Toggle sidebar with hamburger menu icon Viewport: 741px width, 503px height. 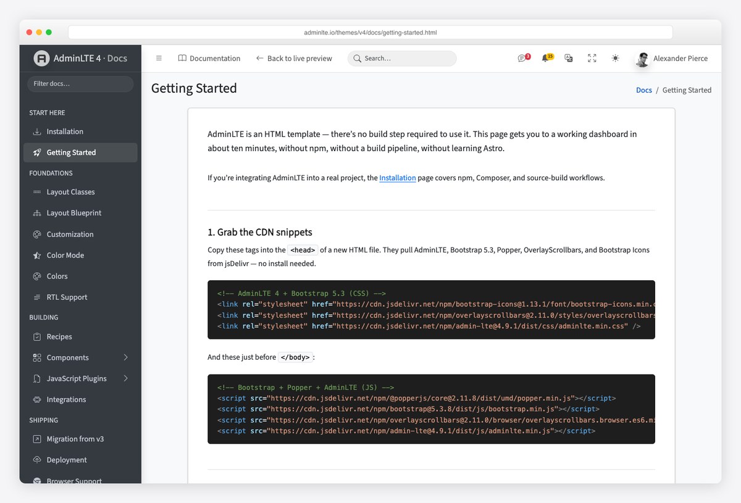[159, 58]
